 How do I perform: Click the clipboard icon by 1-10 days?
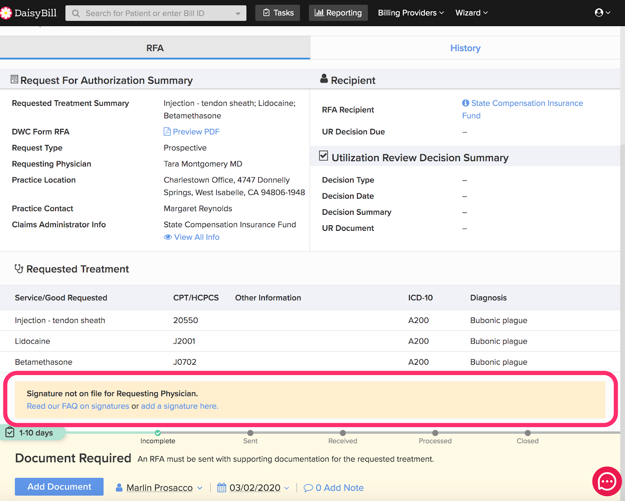click(x=10, y=432)
